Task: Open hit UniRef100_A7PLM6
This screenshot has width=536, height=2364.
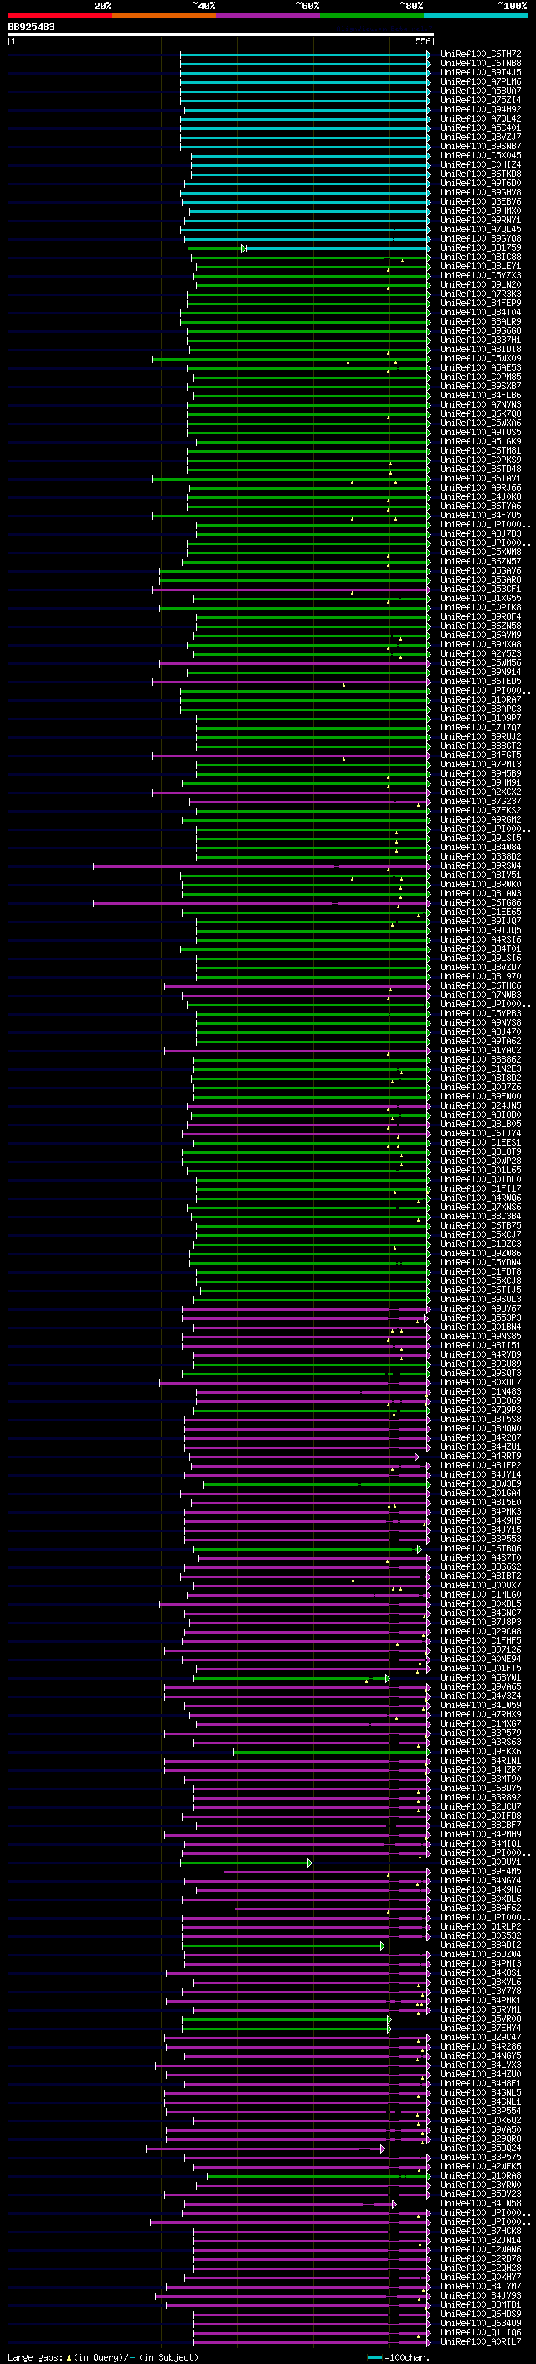Action: pyautogui.click(x=481, y=82)
